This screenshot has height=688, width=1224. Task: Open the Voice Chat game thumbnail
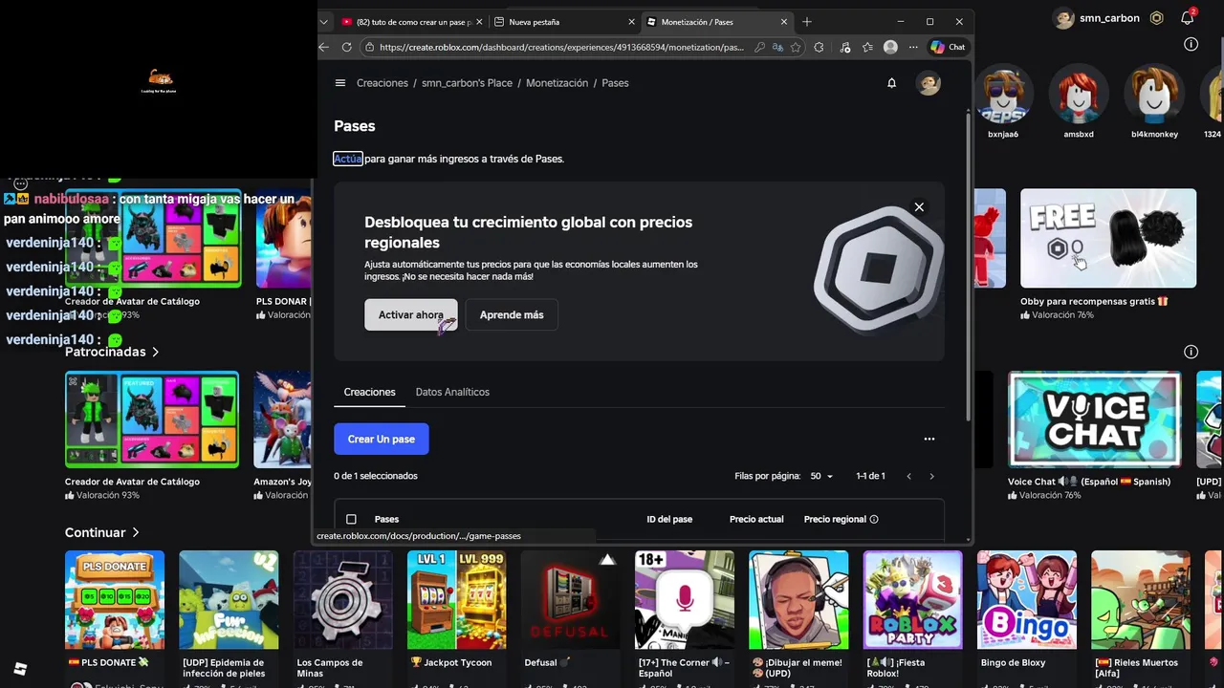(x=1095, y=419)
